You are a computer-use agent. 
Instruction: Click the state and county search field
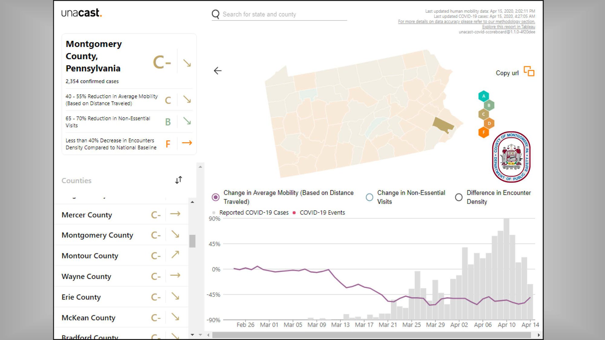[279, 14]
